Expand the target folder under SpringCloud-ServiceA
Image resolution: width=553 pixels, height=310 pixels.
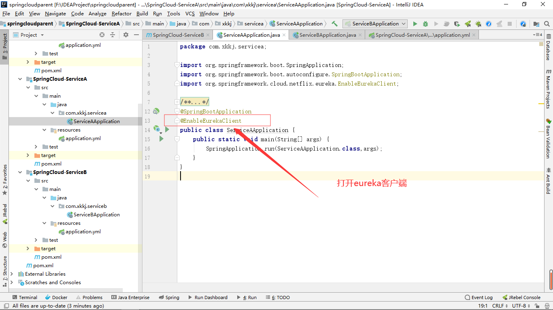pos(28,155)
